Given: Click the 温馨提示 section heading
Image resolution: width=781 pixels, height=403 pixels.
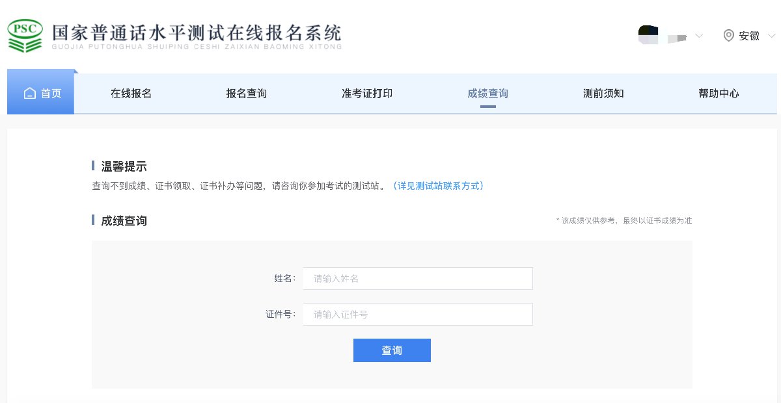Looking at the screenshot, I should [124, 166].
